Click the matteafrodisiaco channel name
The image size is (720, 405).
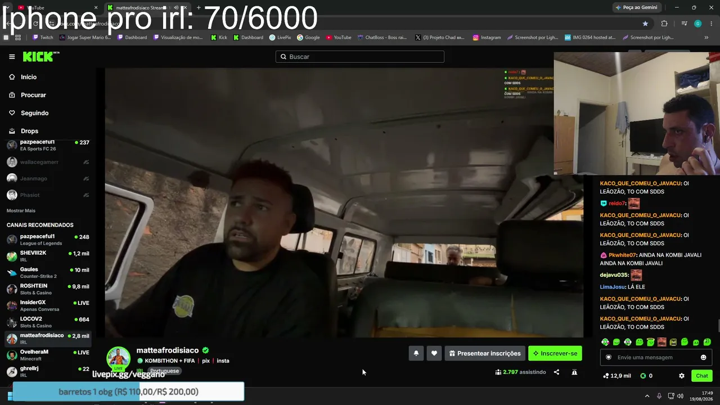(x=168, y=350)
